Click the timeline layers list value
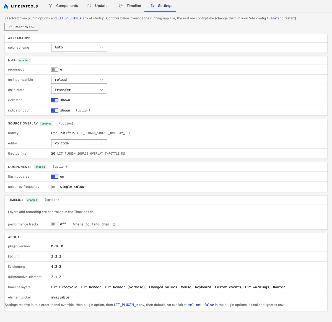Viewport: 332px width, 322px height. point(168,287)
